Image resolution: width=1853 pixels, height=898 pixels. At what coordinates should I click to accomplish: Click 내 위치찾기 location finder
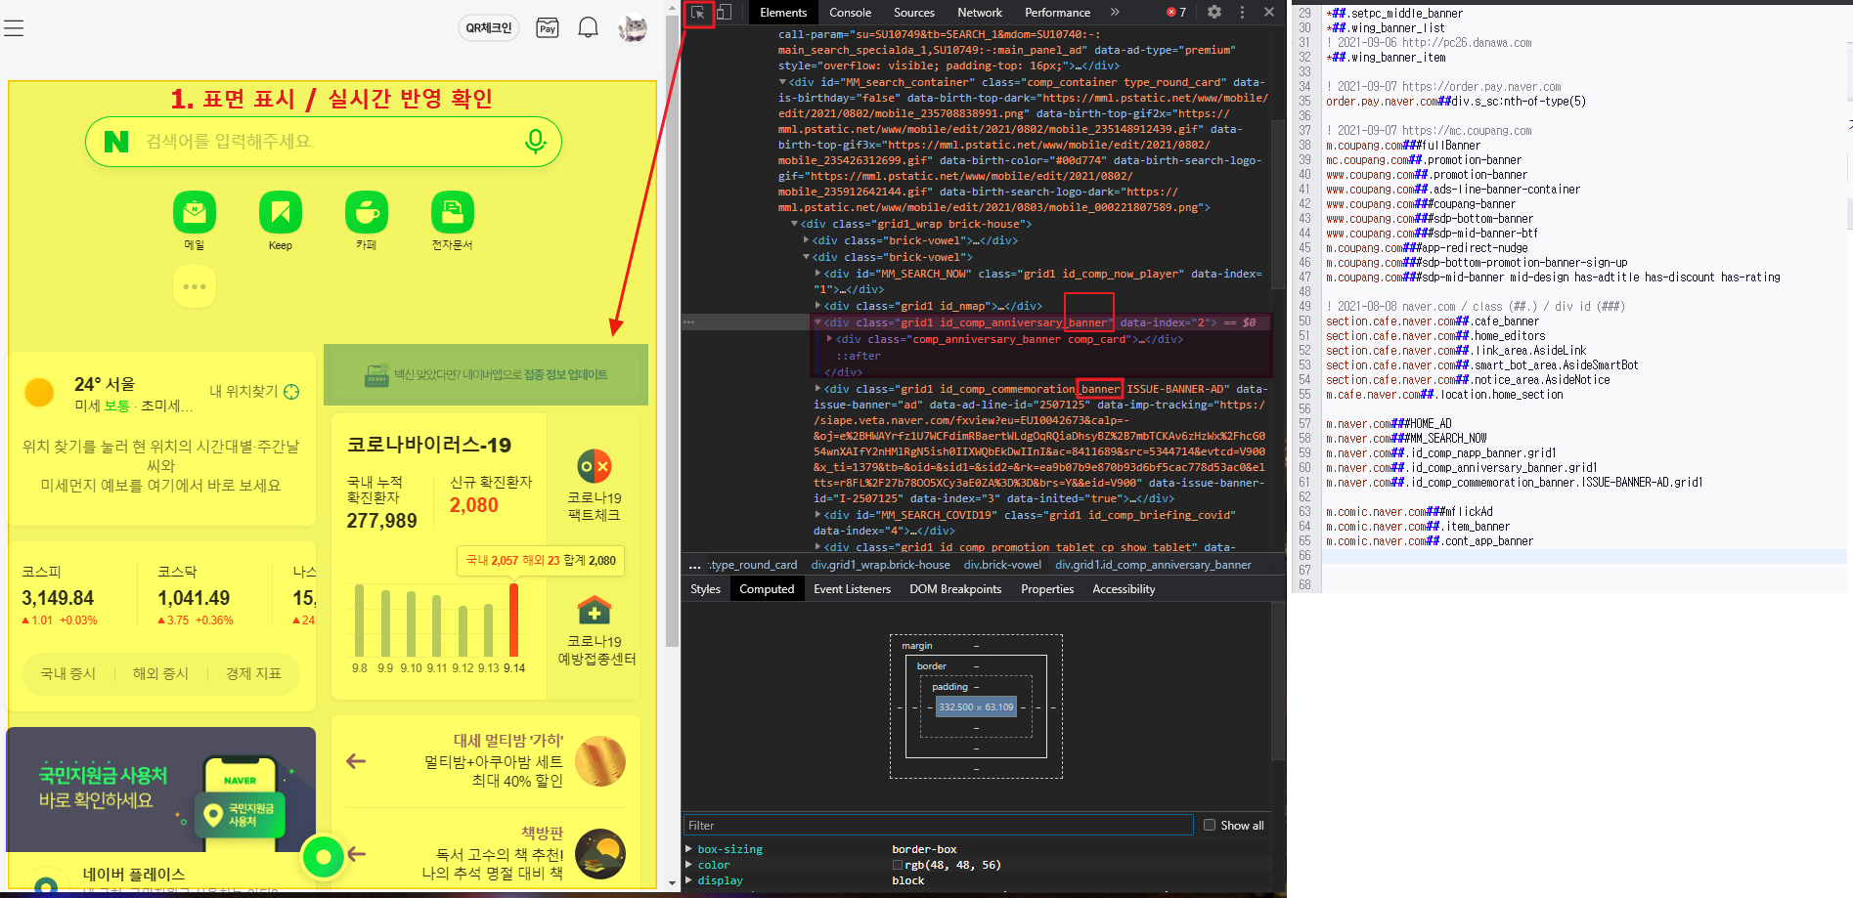(254, 392)
